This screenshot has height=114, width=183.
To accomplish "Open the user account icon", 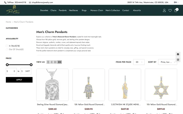I will pos(164,10).
